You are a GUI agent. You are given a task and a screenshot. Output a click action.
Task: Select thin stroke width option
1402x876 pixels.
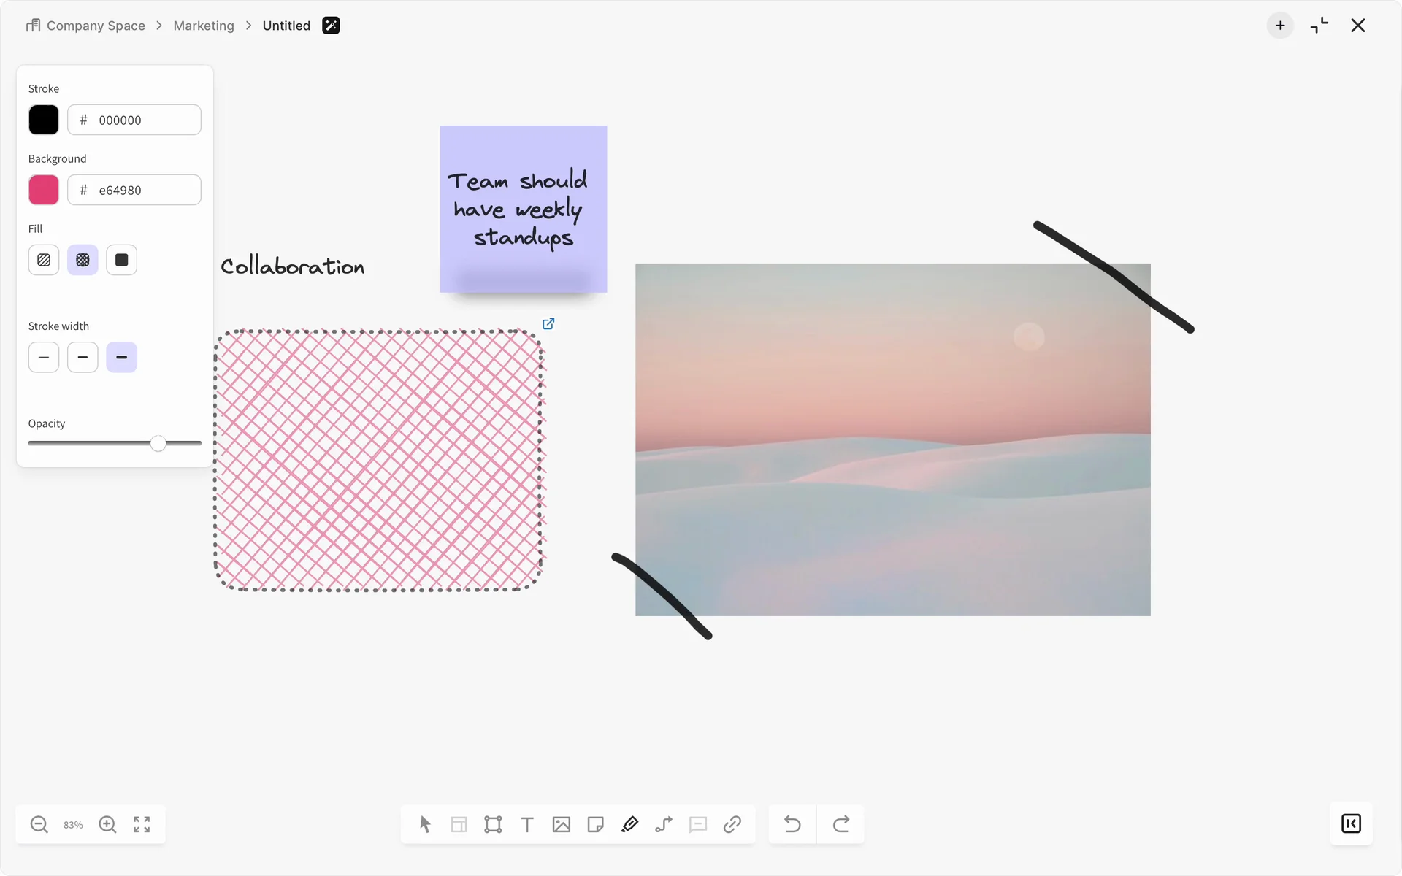click(x=44, y=358)
